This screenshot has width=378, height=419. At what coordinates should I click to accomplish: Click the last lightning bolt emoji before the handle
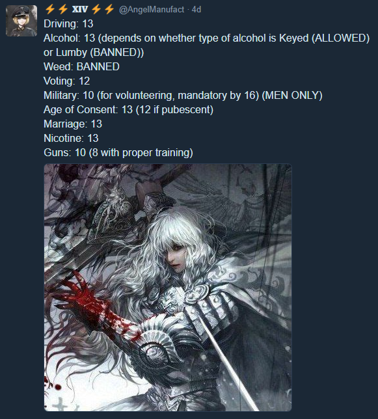pyautogui.click(x=109, y=9)
